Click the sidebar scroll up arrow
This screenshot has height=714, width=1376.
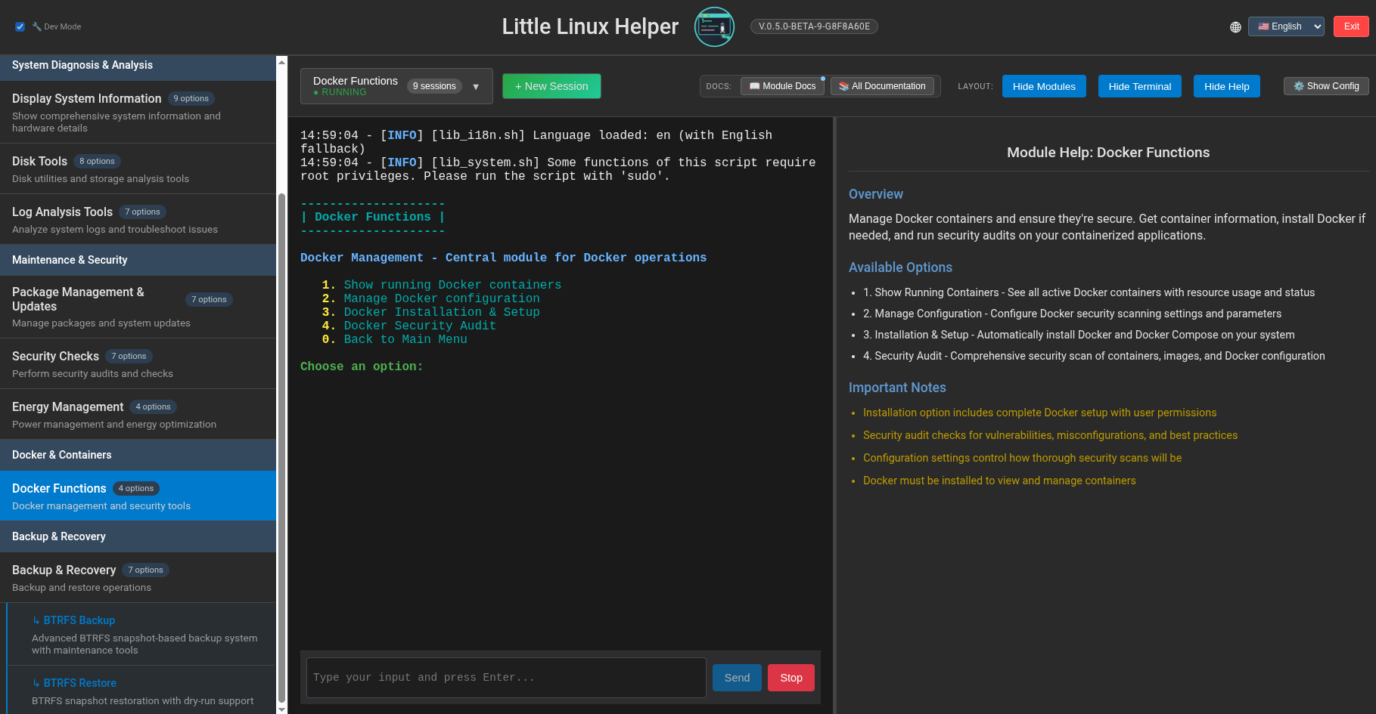tap(281, 62)
